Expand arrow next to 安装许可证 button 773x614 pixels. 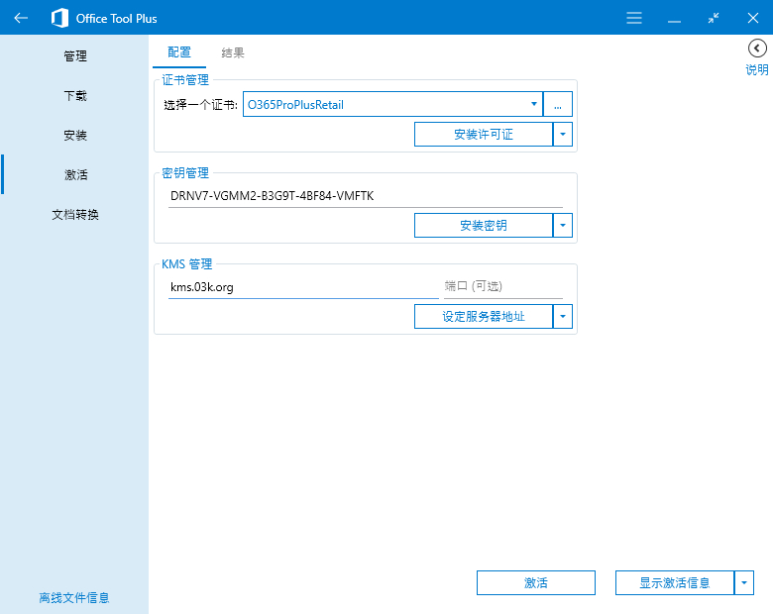[x=563, y=135]
